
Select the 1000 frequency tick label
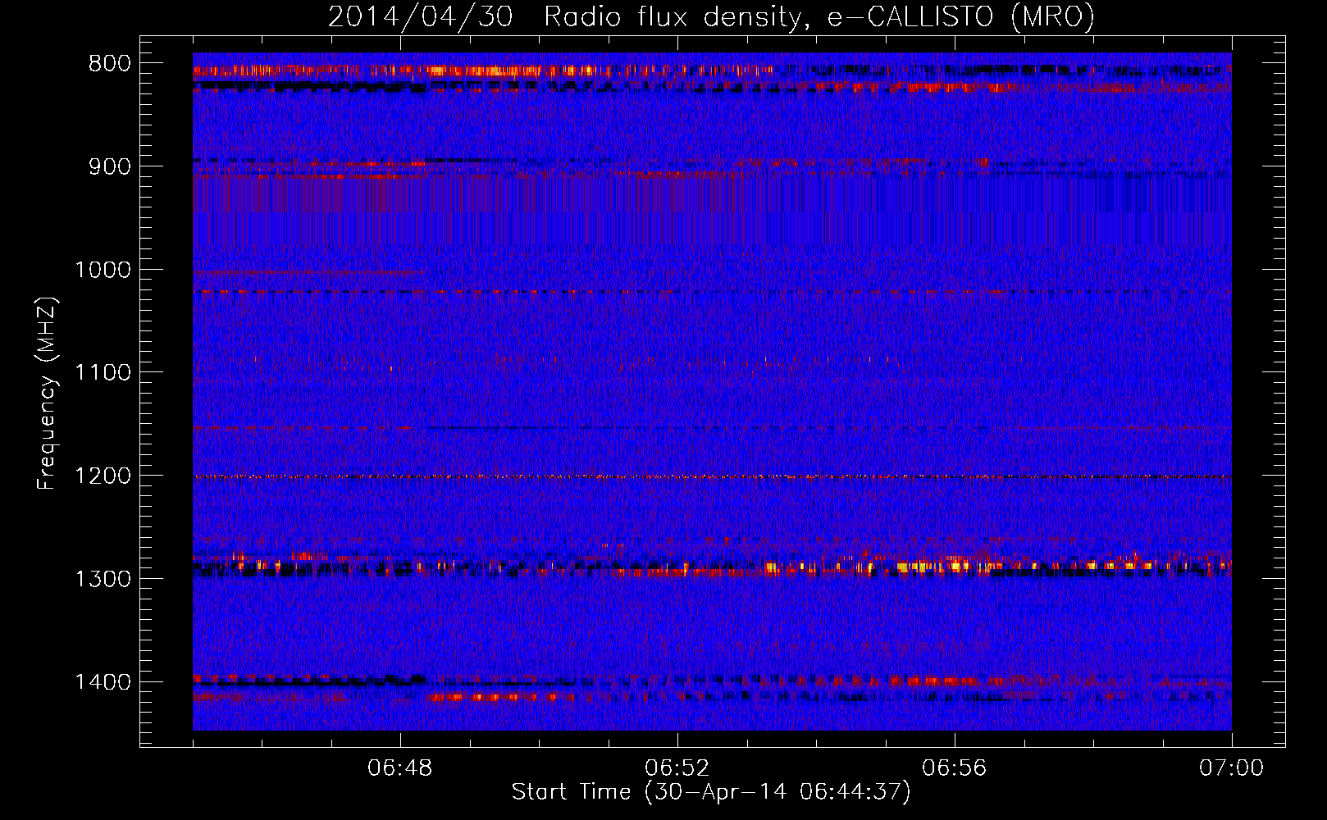103,270
